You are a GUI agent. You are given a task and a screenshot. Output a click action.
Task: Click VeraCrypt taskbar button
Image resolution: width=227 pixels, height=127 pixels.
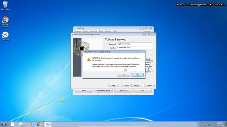pos(47,124)
